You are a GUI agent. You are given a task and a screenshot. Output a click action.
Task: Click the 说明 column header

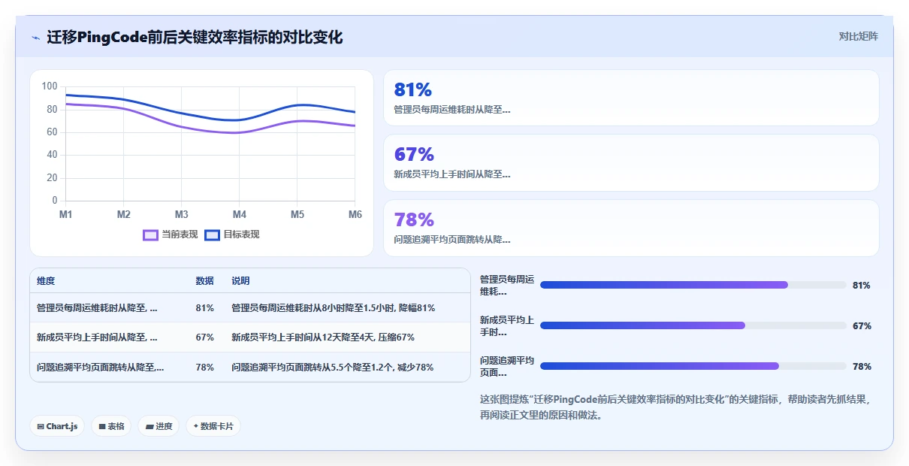click(x=240, y=281)
